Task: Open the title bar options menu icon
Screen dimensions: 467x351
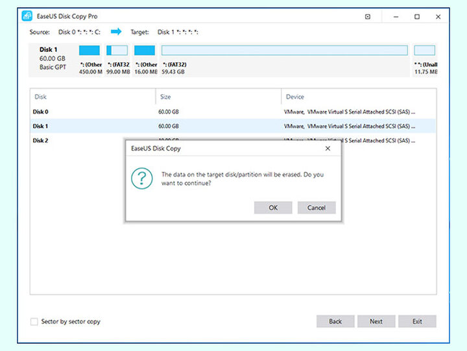Action: click(x=368, y=16)
